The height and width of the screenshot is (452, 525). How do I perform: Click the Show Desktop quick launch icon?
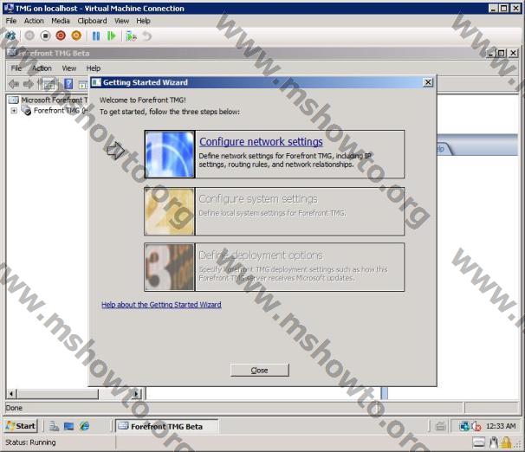pos(69,426)
